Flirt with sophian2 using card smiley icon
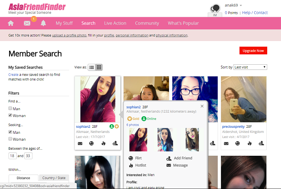This screenshot has width=281, height=189. [91, 143]
